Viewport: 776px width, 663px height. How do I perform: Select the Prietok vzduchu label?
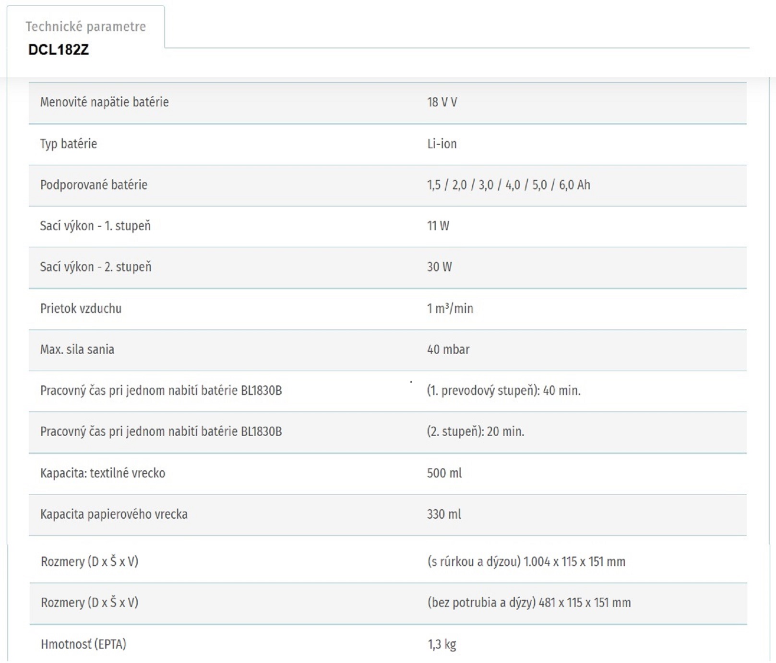click(x=81, y=308)
